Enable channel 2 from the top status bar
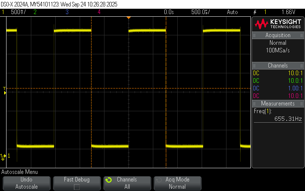This screenshot has height=191, width=305. pyautogui.click(x=35, y=12)
